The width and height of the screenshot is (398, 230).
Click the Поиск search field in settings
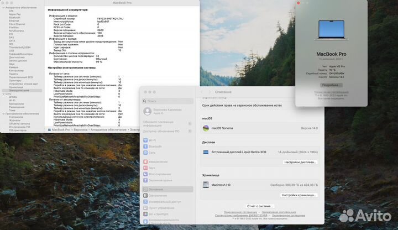coord(167,101)
